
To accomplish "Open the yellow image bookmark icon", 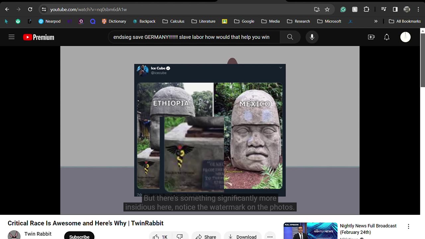I will [224, 21].
